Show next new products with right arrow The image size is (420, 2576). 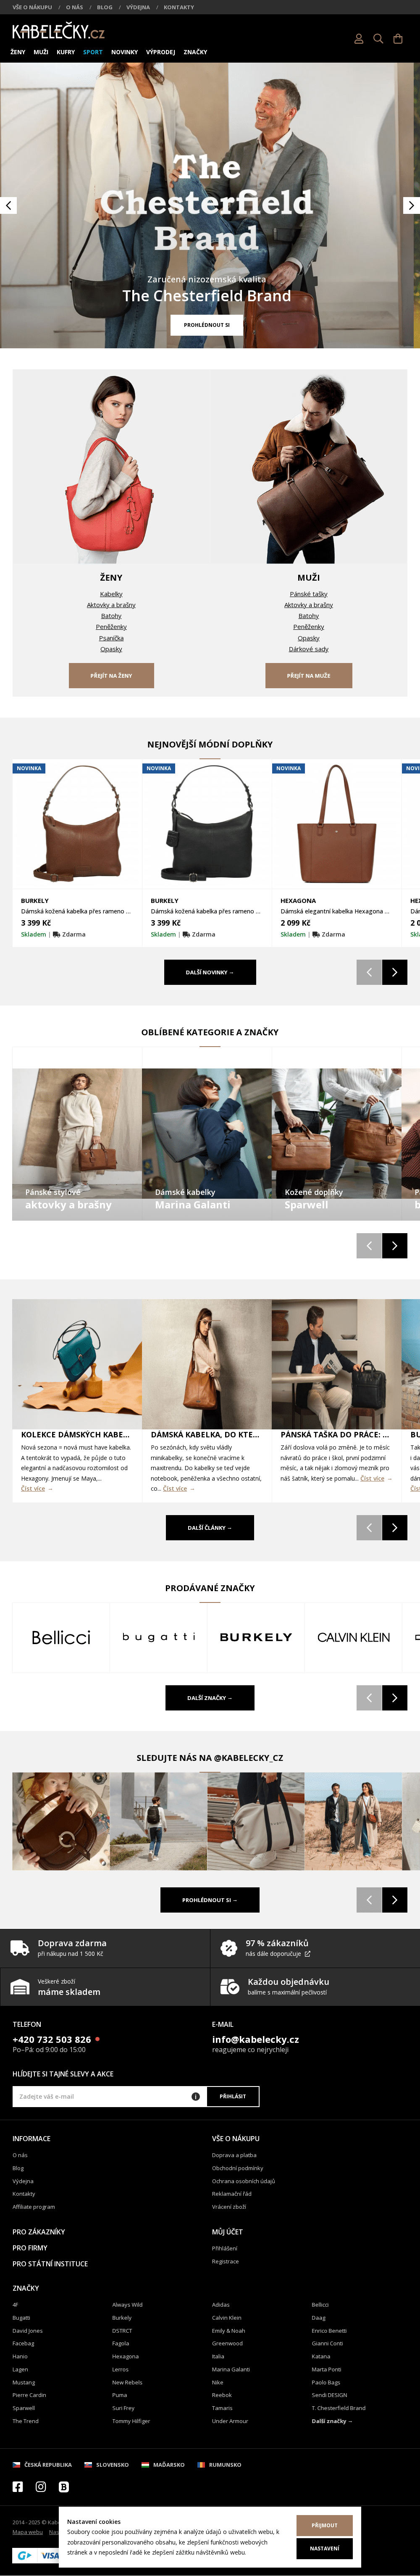coord(395,972)
